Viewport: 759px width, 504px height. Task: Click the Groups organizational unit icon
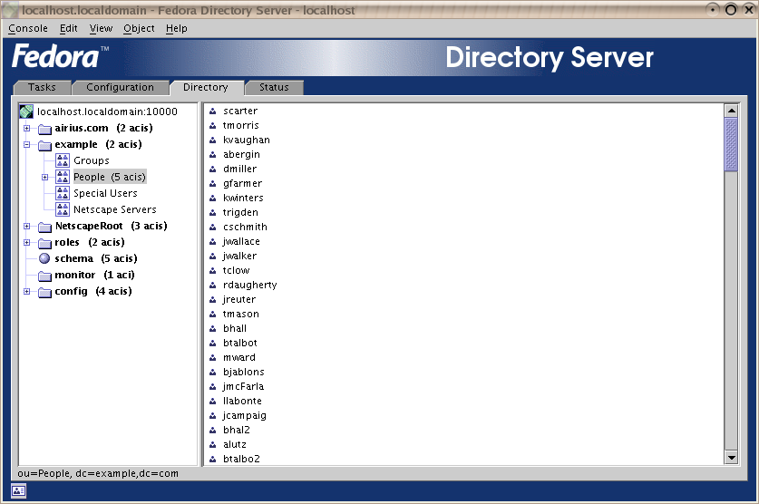click(63, 160)
